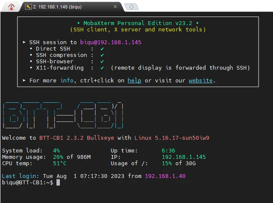Image resolution: width=273 pixels, height=203 pixels.
Task: Click the IP value 192.168.1.145 in system info
Action: tap(183, 157)
